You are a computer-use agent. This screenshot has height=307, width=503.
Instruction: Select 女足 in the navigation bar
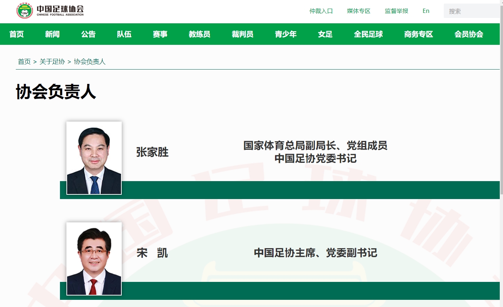coord(325,34)
